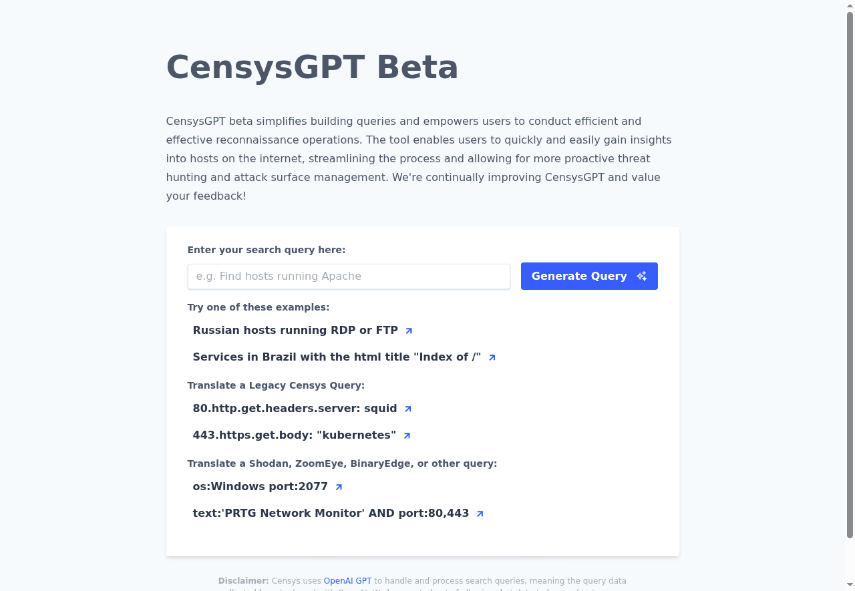Click the sparkle icon on the Generate Query button
This screenshot has height=591, width=855.
[641, 276]
